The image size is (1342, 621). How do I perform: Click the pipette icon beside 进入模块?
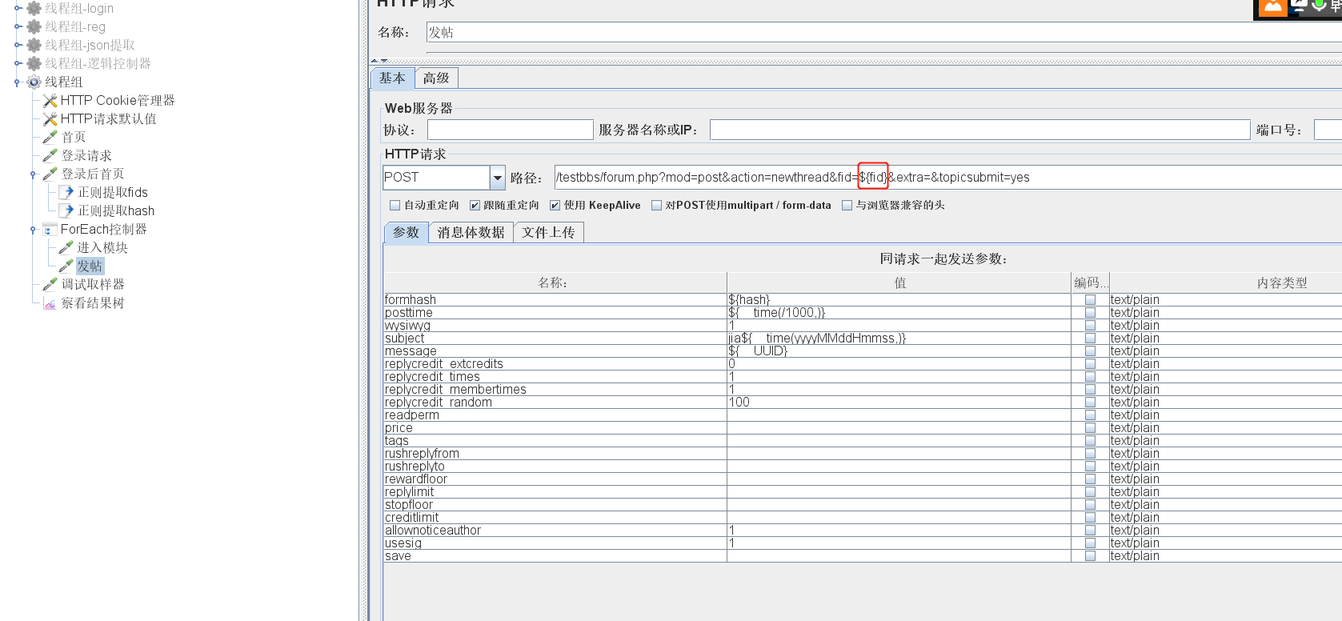point(66,247)
